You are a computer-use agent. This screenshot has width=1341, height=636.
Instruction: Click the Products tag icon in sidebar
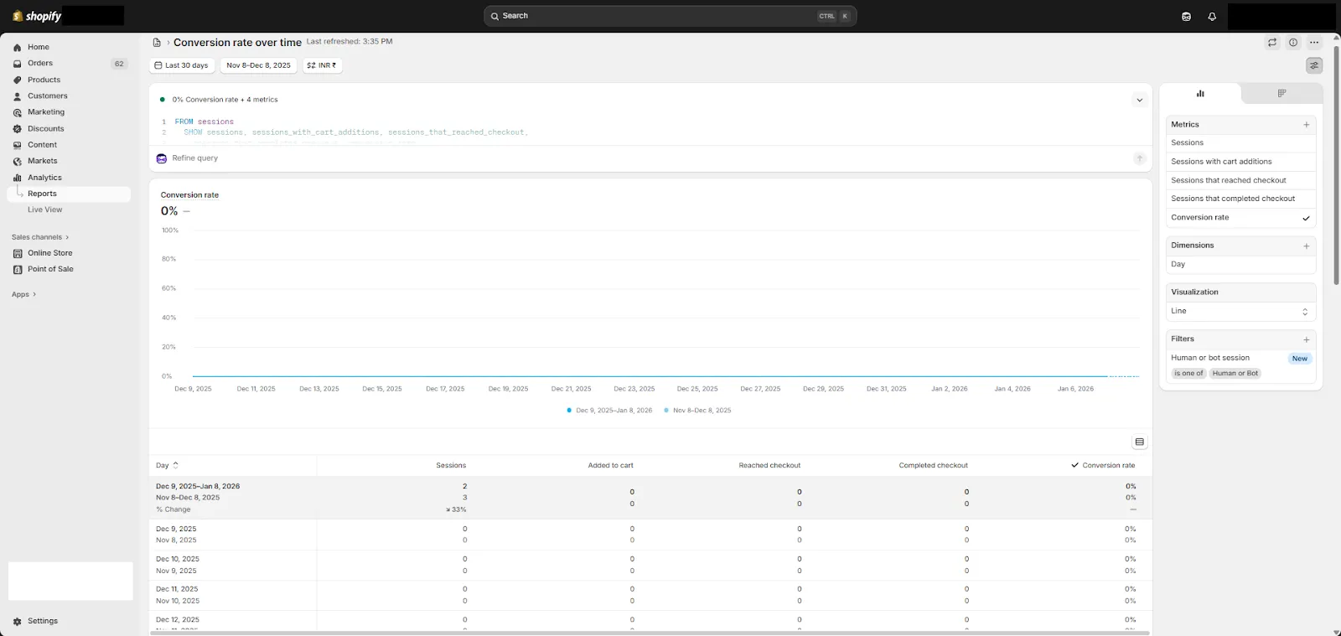[x=17, y=80]
